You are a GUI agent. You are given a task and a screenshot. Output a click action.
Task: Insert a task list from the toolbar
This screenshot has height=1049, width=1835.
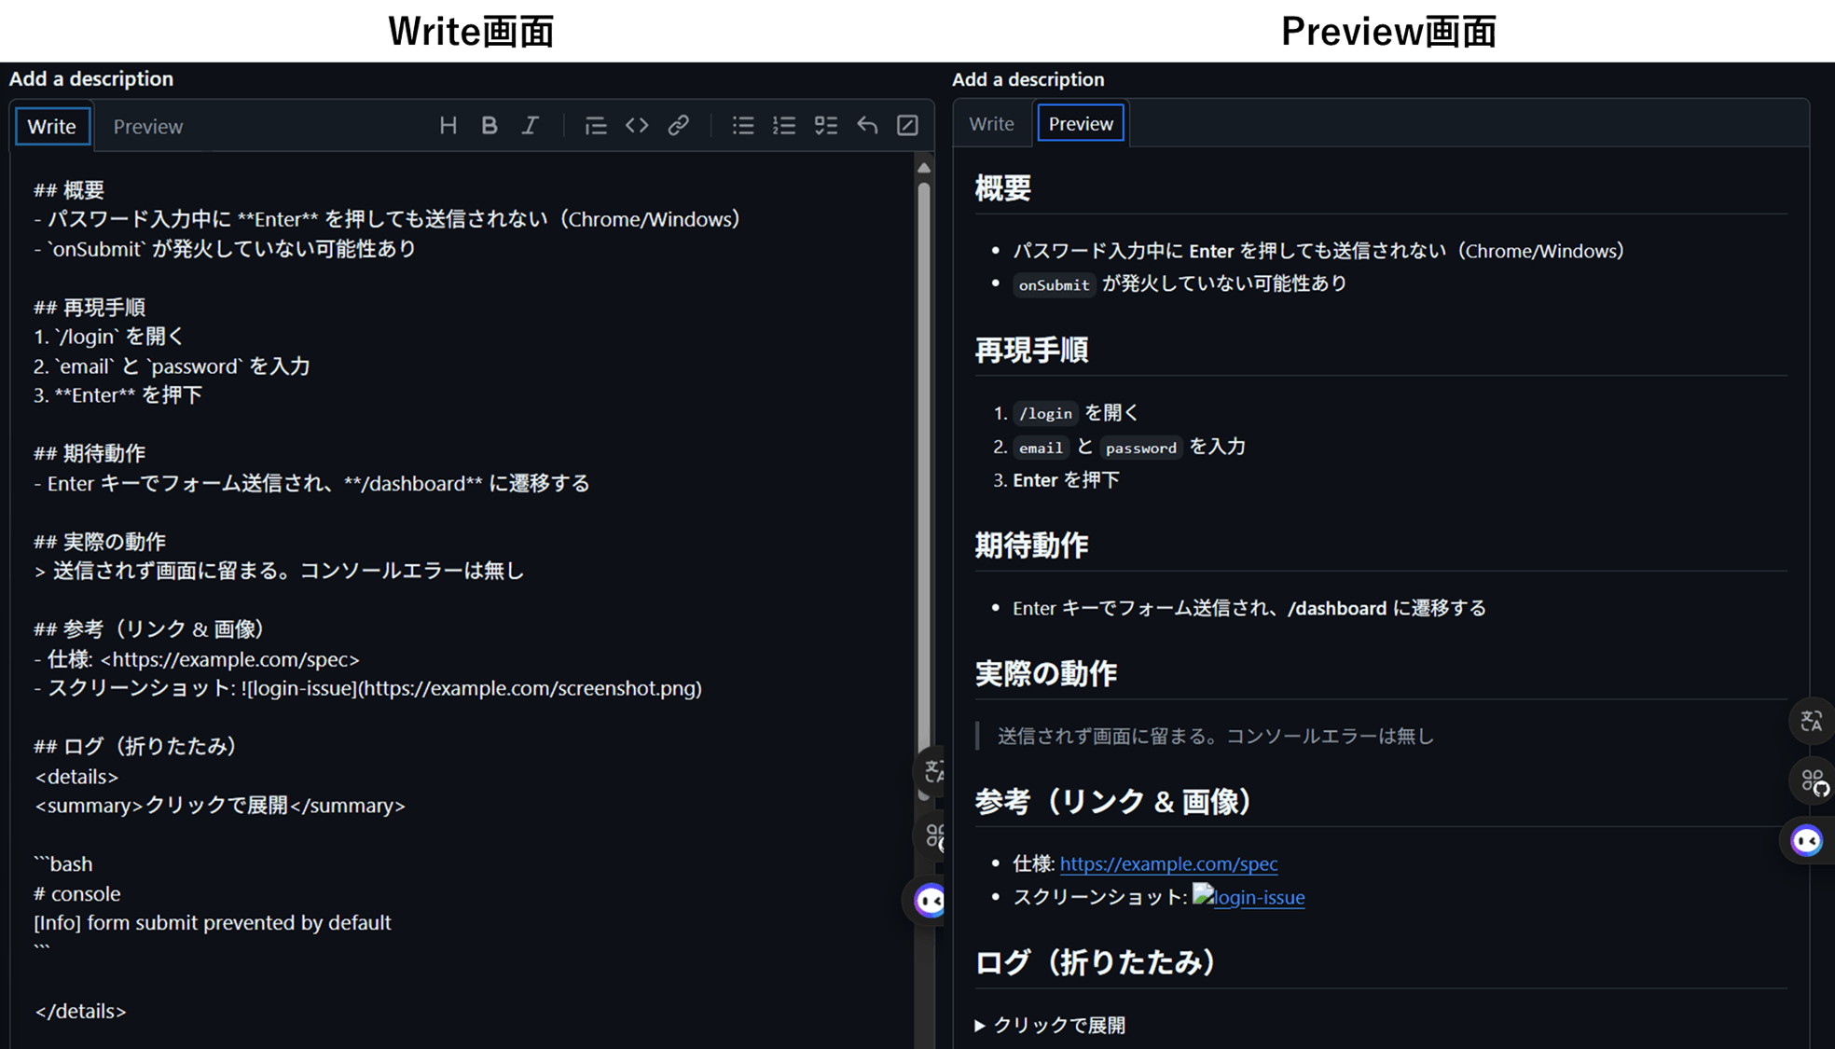click(x=826, y=126)
